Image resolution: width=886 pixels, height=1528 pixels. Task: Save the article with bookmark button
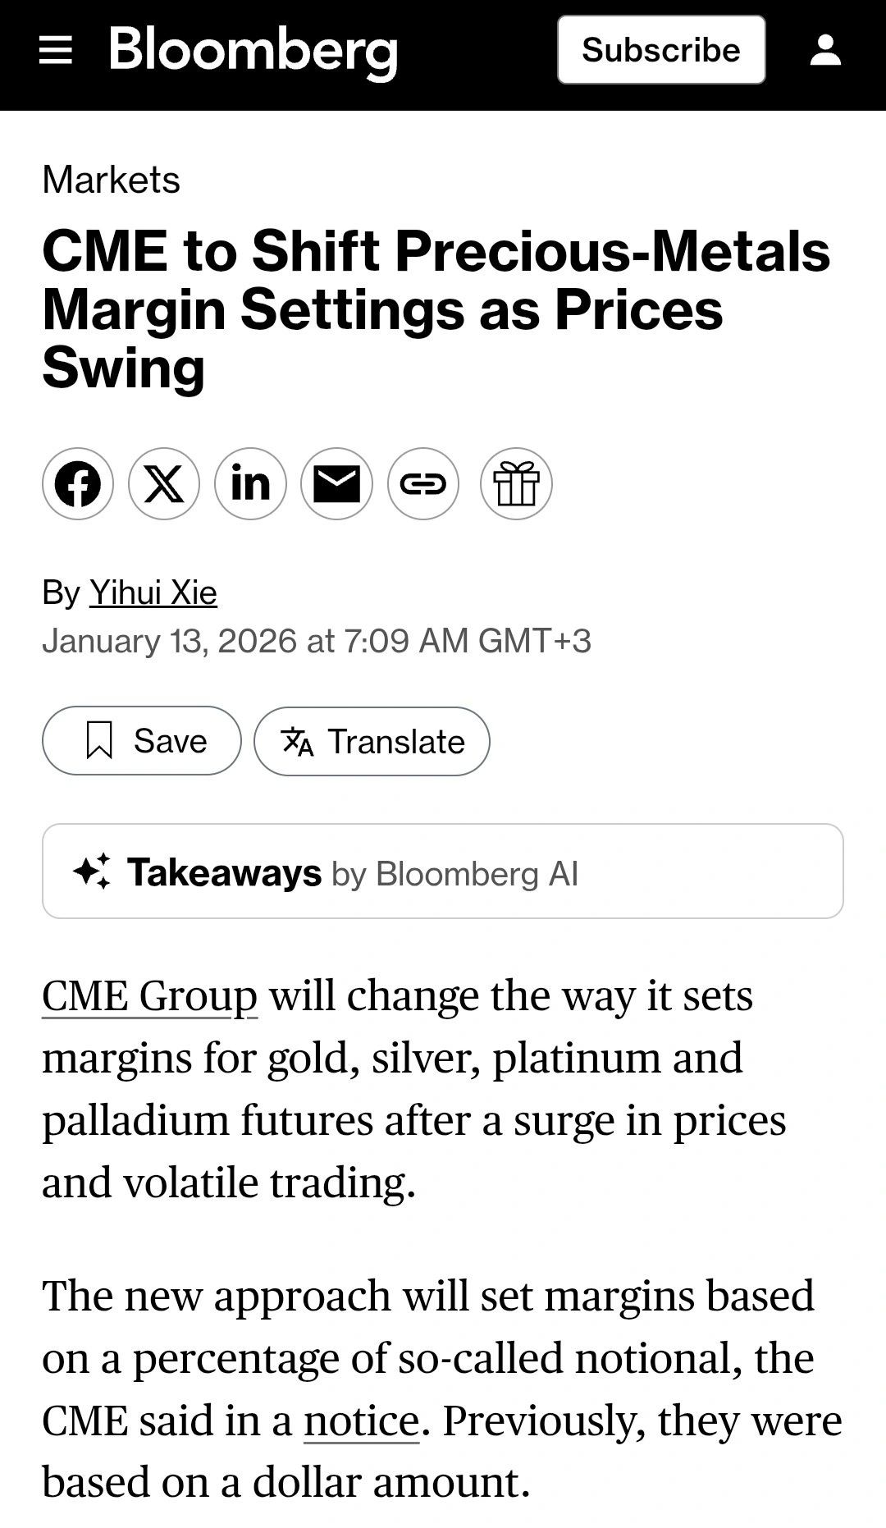142,740
